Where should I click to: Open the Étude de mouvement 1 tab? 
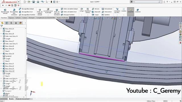[x=23, y=99]
